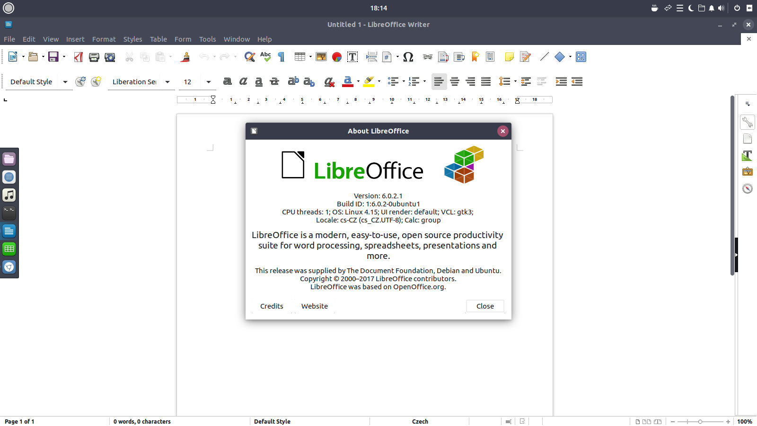Image resolution: width=757 pixels, height=426 pixels.
Task: Toggle Subscript formatting icon
Action: (x=309, y=82)
